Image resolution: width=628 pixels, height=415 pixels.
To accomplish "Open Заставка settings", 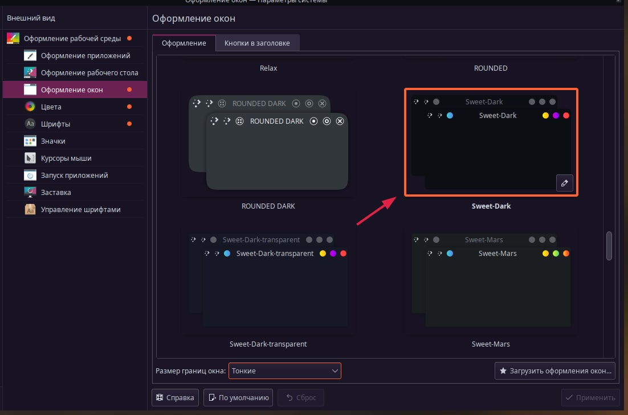I will [x=75, y=192].
